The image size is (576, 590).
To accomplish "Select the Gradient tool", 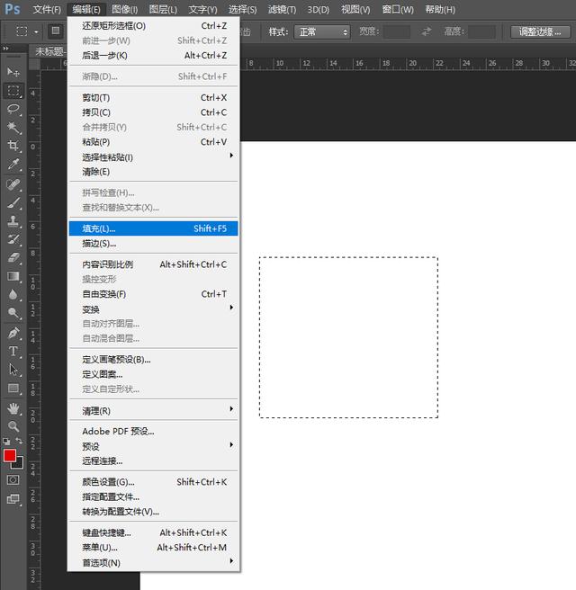I will coord(13,276).
